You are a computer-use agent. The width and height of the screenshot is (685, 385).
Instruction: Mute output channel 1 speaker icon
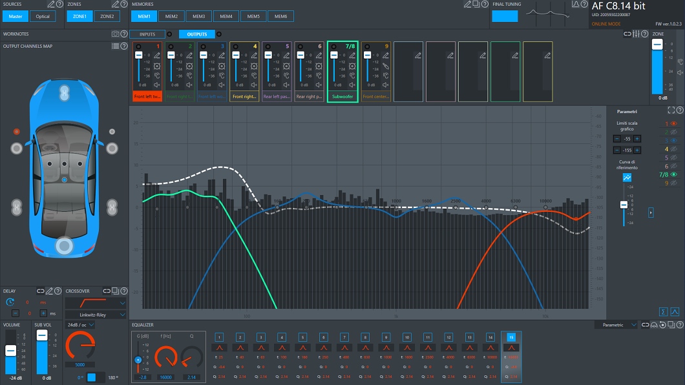(158, 85)
